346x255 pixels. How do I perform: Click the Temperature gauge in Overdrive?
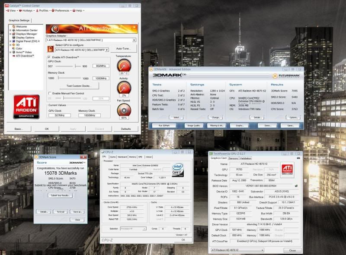point(124,66)
